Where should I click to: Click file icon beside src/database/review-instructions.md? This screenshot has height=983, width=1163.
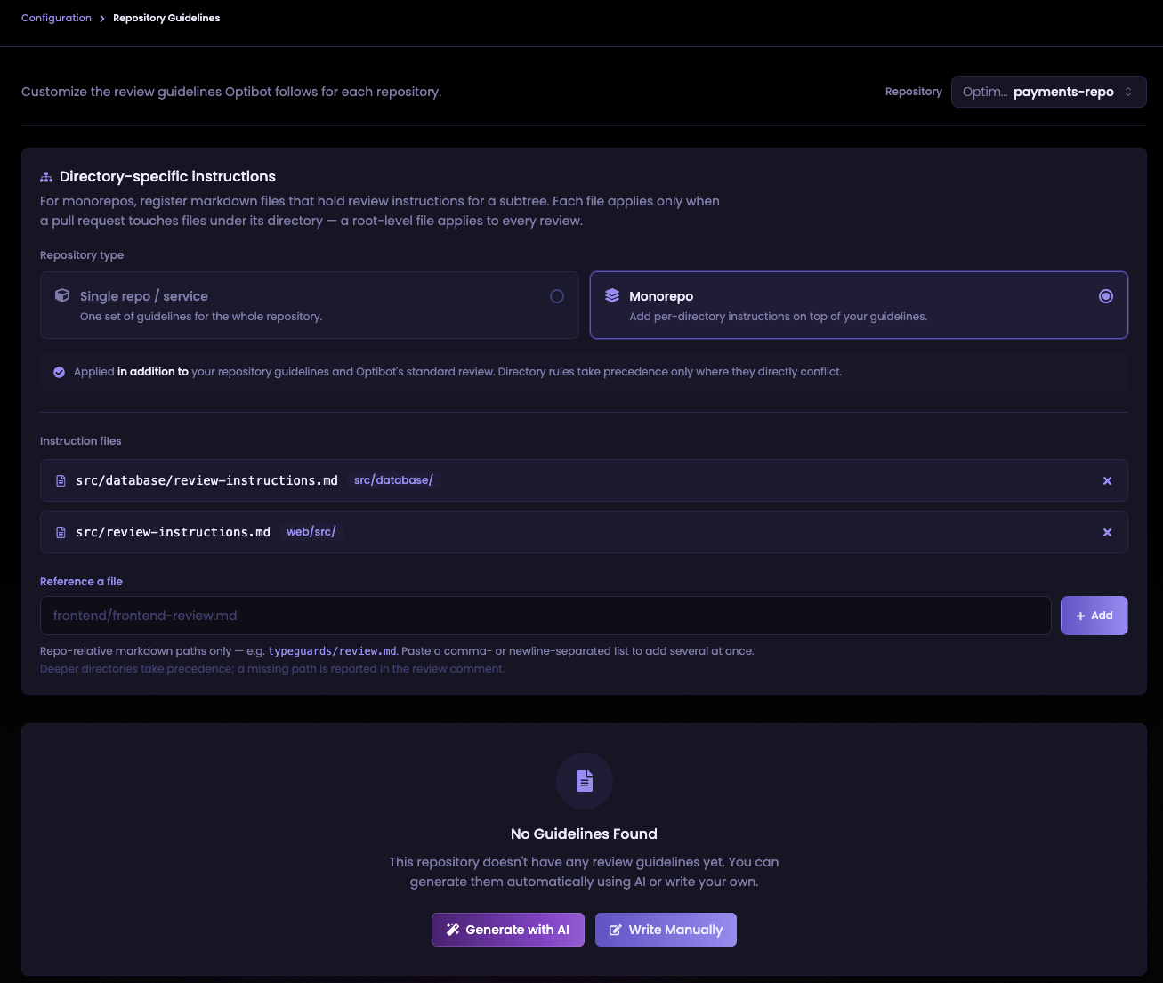coord(61,480)
